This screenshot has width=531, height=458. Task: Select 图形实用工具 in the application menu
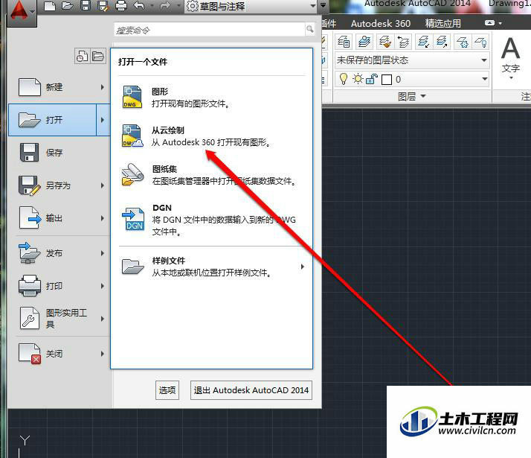click(x=57, y=318)
